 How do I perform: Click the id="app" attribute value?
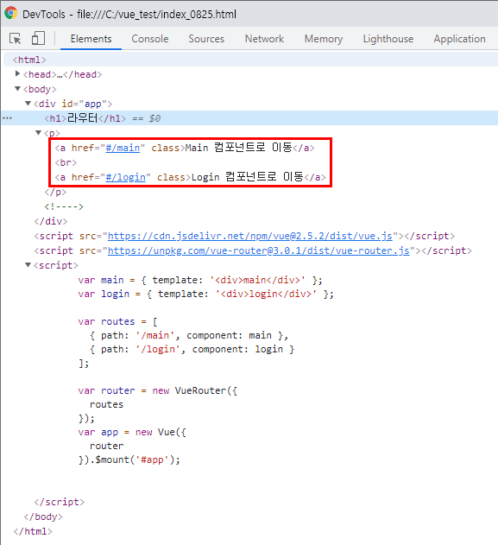tap(92, 104)
